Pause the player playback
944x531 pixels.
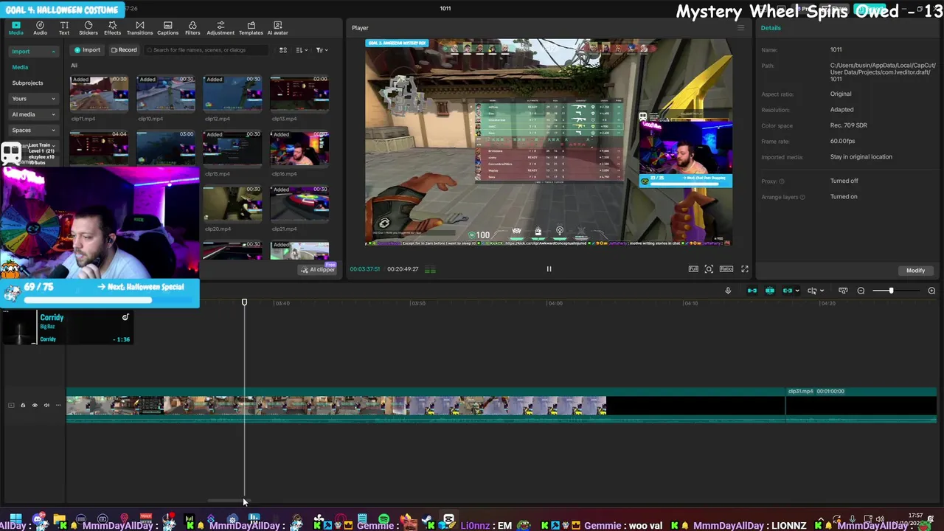549,269
